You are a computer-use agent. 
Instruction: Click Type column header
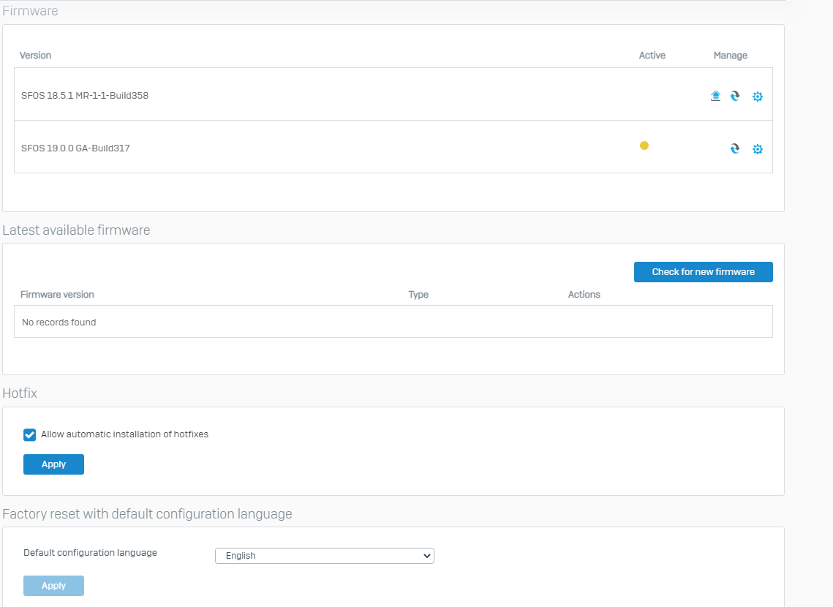(418, 295)
